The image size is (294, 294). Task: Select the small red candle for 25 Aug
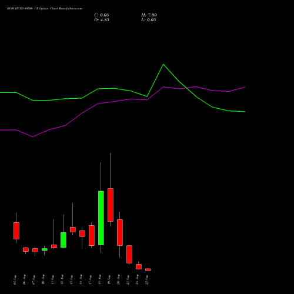coord(148,270)
